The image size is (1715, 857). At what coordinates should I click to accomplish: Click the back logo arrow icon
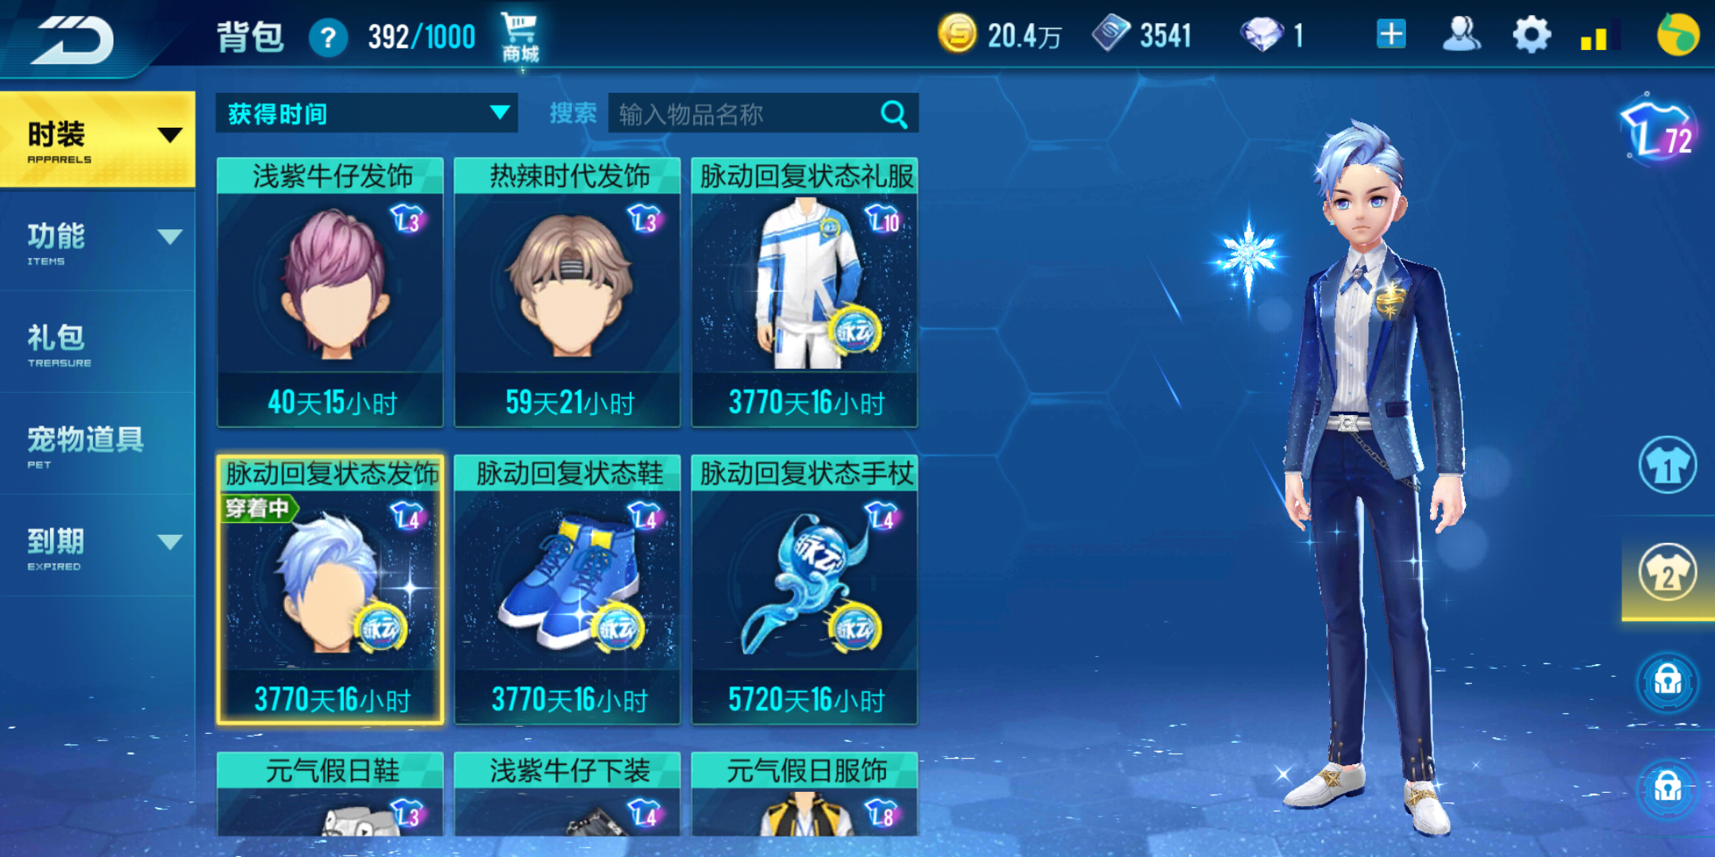(x=73, y=38)
